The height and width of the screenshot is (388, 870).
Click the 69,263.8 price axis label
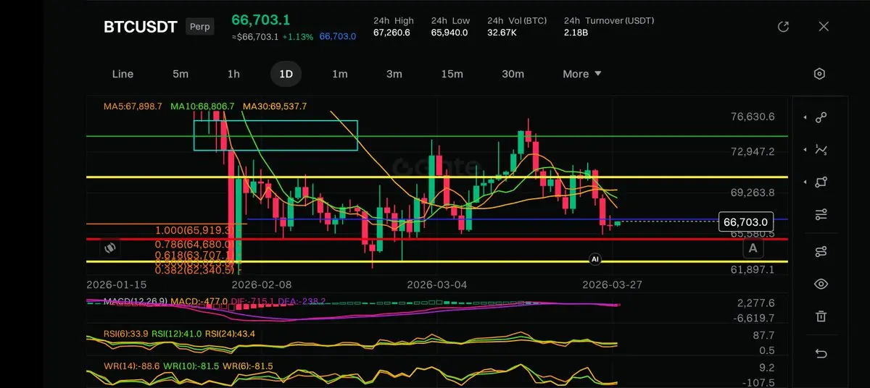point(753,193)
